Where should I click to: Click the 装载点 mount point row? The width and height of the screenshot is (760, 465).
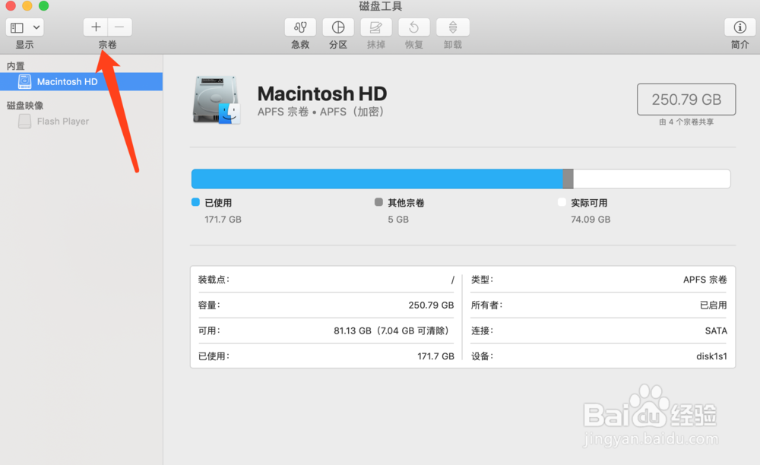click(326, 280)
